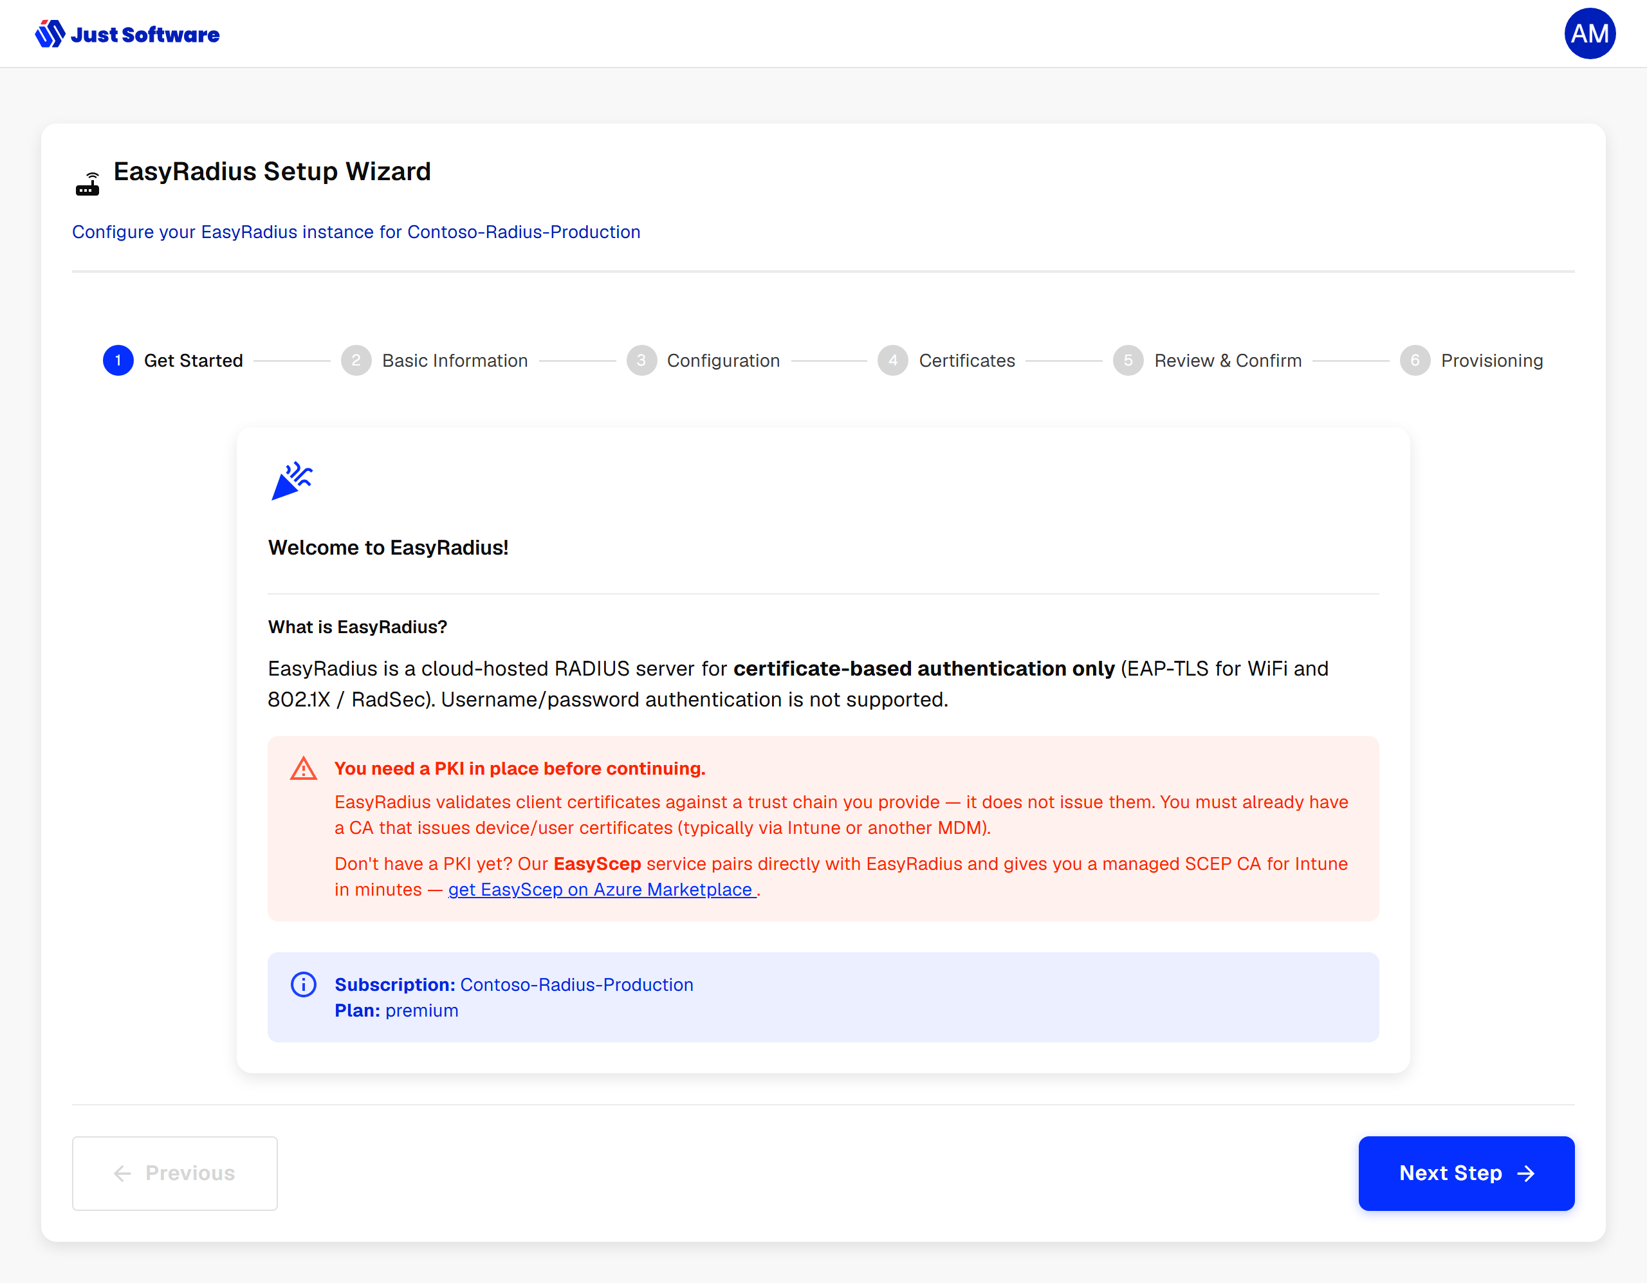
Task: Open the AM user avatar menu
Action: (1590, 34)
